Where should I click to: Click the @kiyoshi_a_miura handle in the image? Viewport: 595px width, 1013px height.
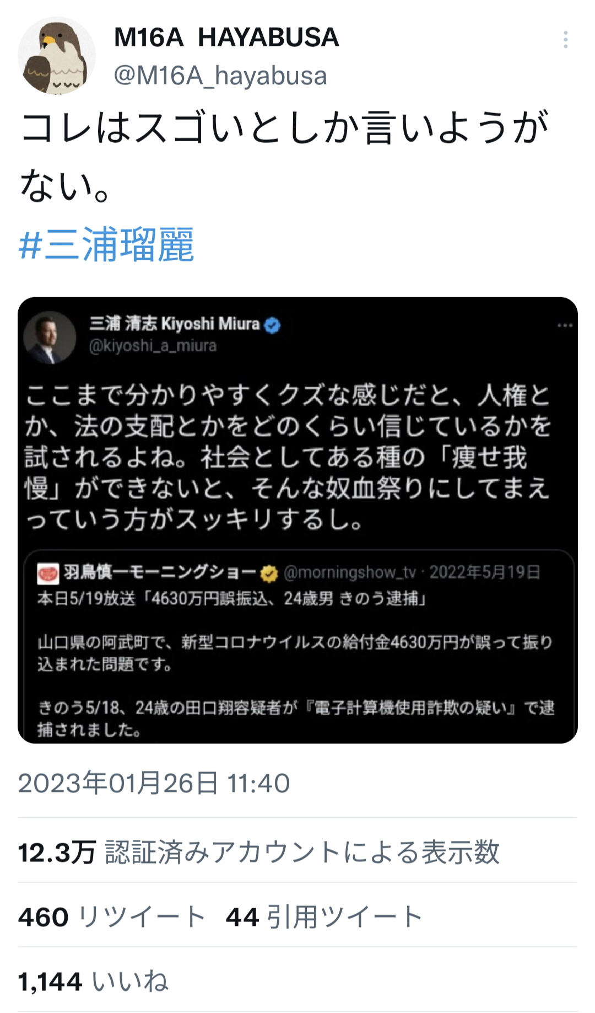153,346
